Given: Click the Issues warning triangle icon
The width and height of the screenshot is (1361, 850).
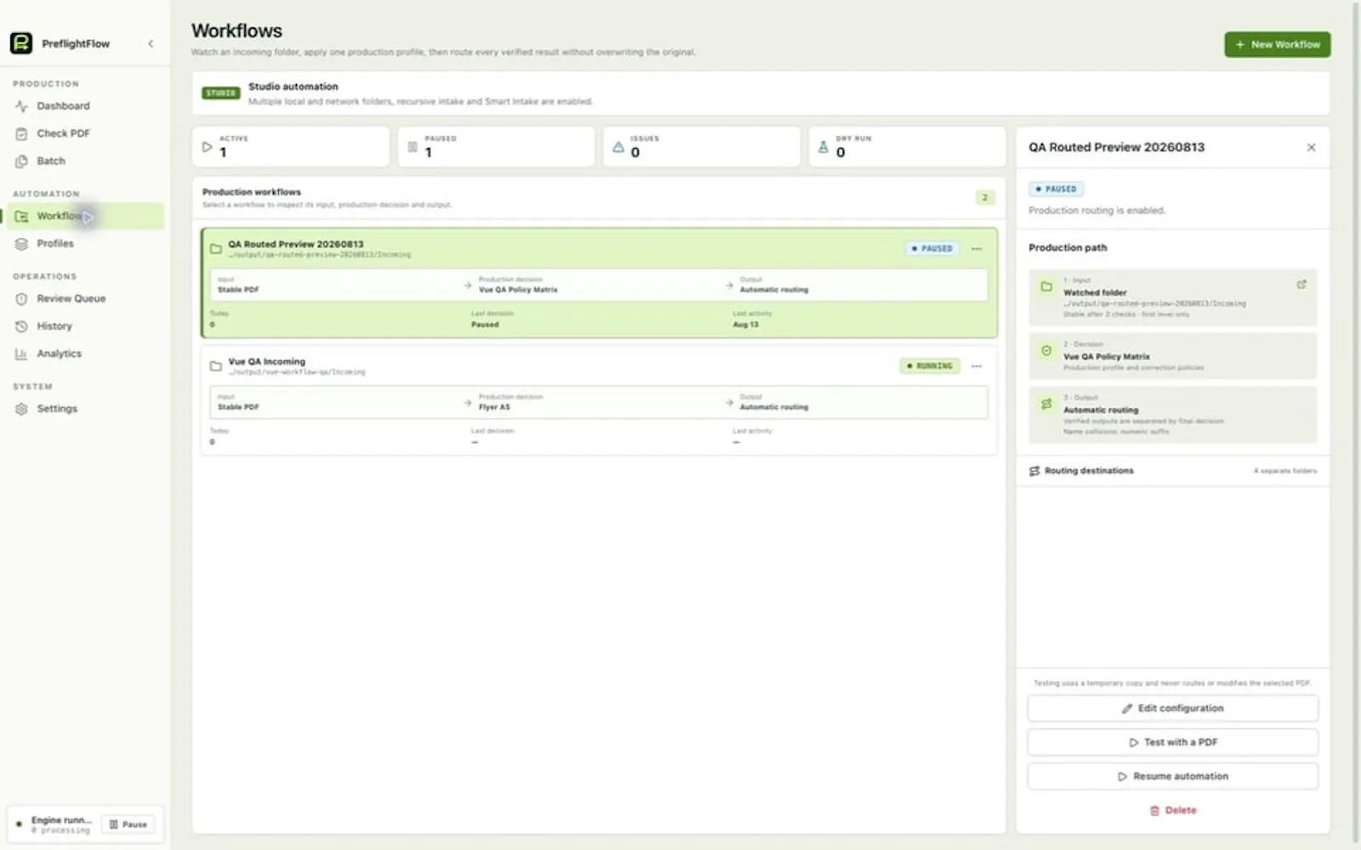Looking at the screenshot, I should (618, 147).
